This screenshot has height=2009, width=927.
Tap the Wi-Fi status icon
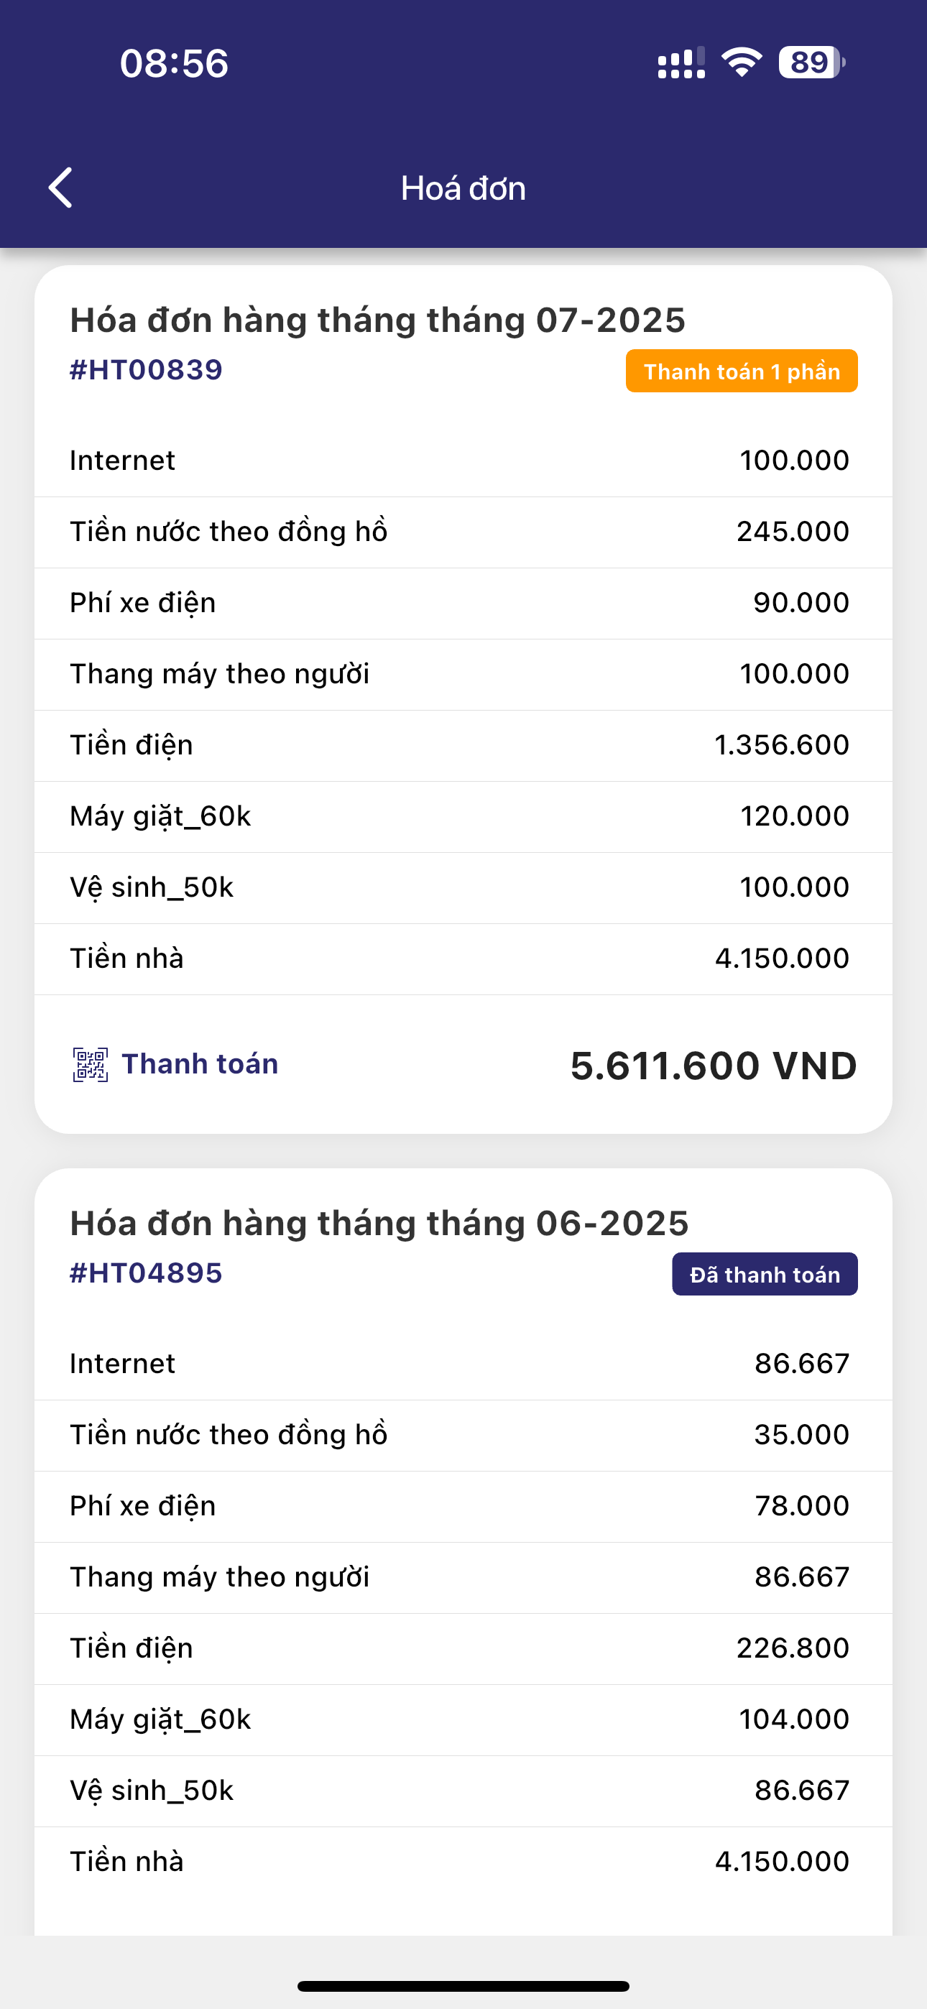point(742,63)
